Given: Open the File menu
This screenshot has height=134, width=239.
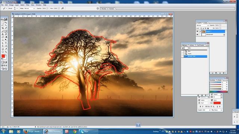Looking at the screenshot, I should click(x=2, y=5).
